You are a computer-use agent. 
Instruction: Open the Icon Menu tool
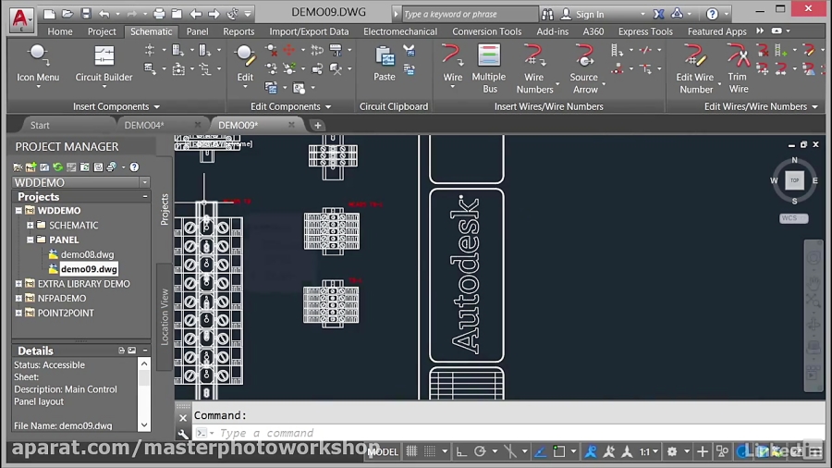[38, 64]
